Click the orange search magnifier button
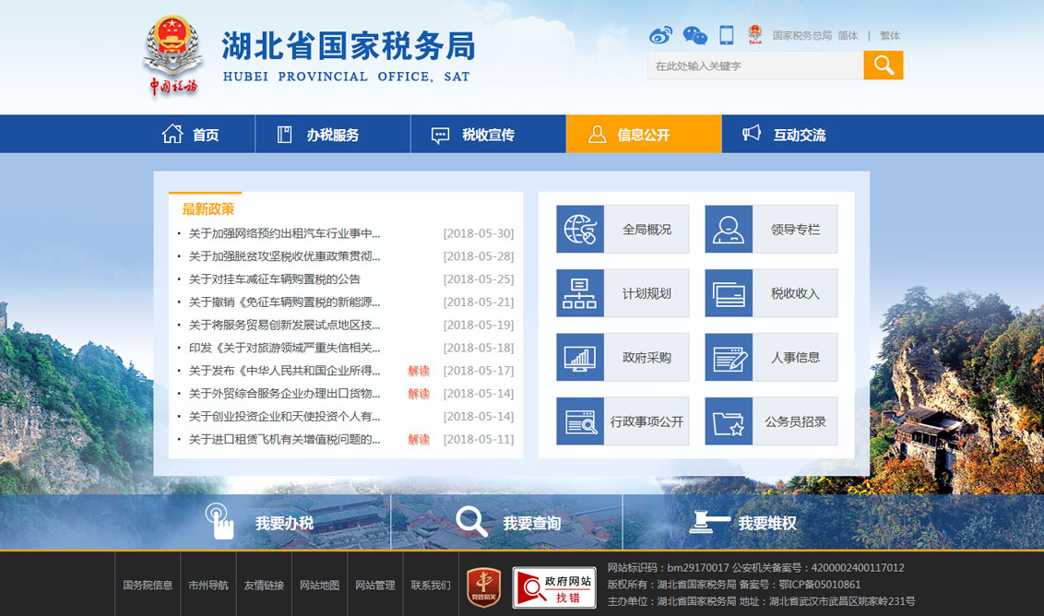Screen dimensions: 1044x616 [883, 65]
